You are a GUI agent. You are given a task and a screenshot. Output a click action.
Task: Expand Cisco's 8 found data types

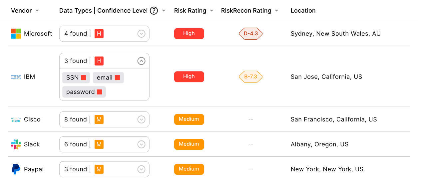point(142,119)
